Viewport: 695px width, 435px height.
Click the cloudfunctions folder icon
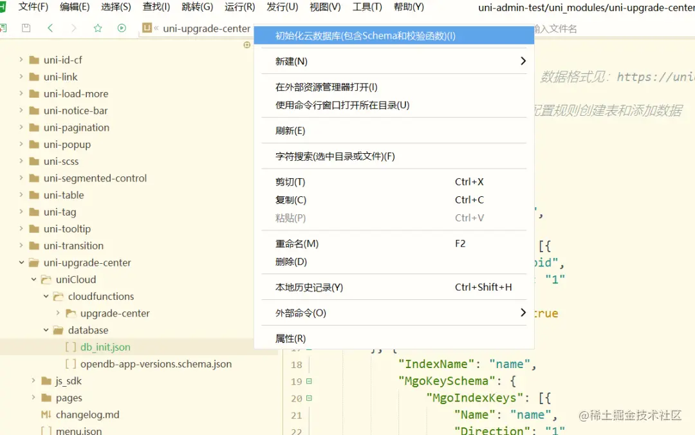point(59,296)
